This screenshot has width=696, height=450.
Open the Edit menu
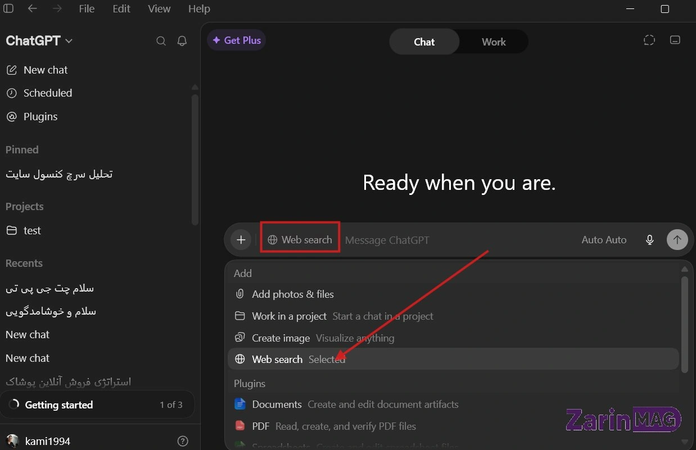[121, 9]
